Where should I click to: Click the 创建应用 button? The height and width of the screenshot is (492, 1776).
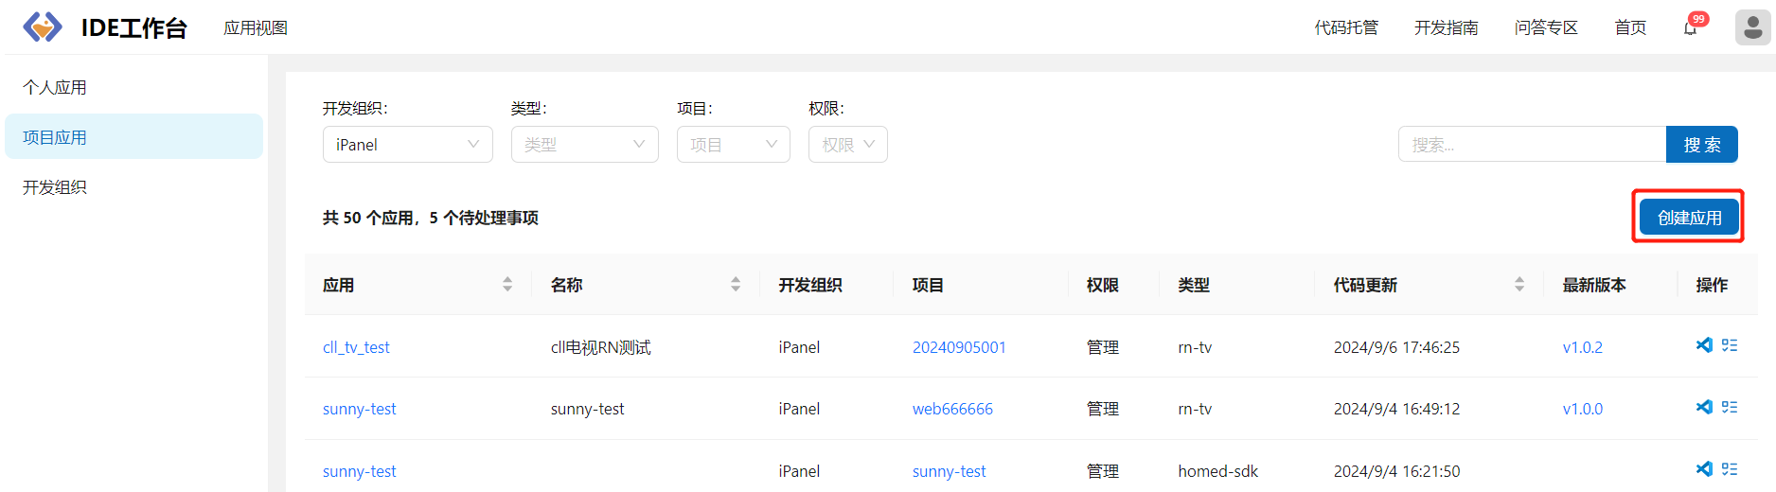pyautogui.click(x=1689, y=218)
